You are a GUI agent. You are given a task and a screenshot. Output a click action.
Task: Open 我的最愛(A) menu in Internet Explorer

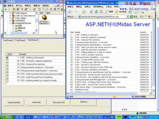pyautogui.click(x=98, y=7)
